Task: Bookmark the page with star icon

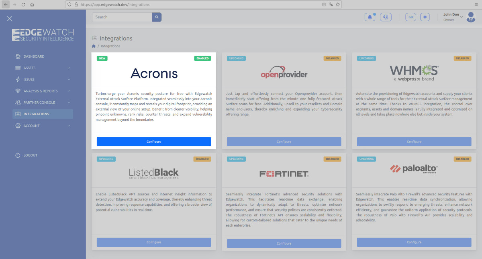Action: click(338, 4)
